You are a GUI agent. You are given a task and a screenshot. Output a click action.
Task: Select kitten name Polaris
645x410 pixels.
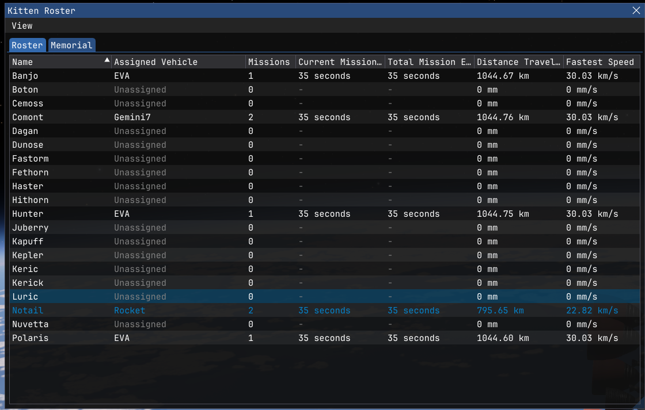point(31,338)
